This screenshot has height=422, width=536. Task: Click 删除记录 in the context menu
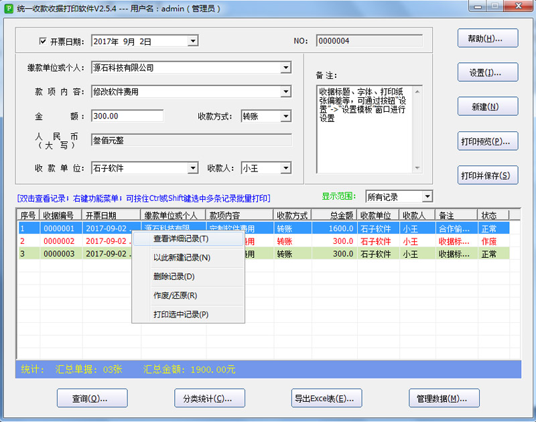tap(174, 276)
